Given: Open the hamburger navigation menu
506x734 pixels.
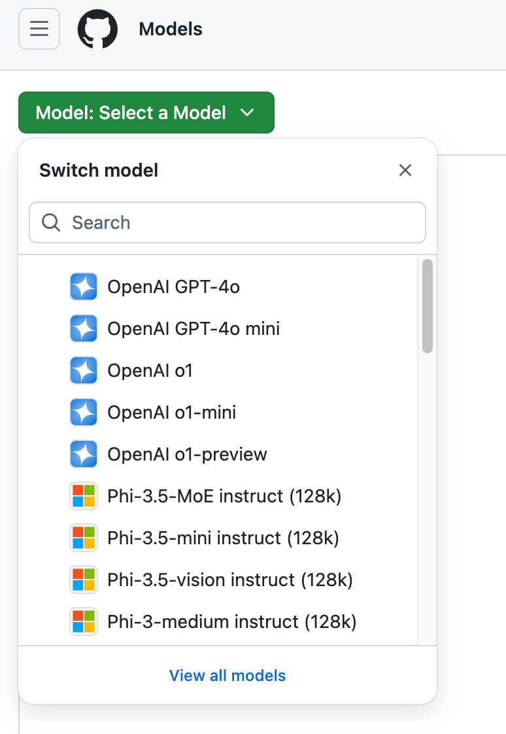Looking at the screenshot, I should pyautogui.click(x=39, y=29).
